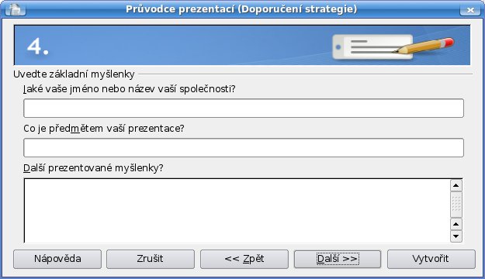This screenshot has width=485, height=279.
Task: Click inside the Další prezentované myšlenky text area
Action: point(237,211)
